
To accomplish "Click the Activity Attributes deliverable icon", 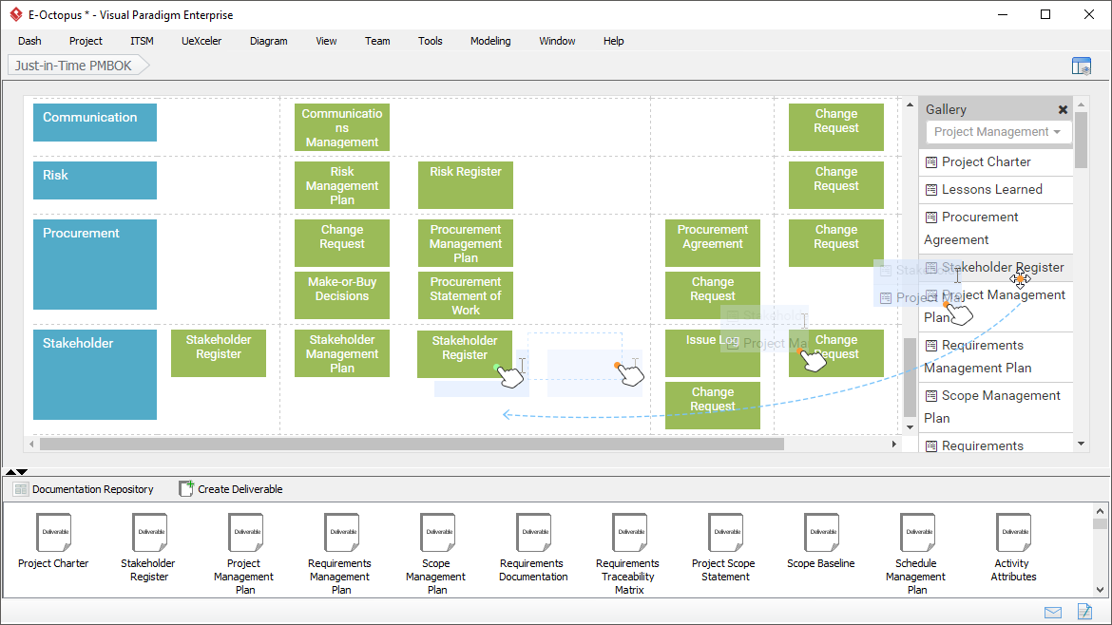I will click(x=1013, y=533).
